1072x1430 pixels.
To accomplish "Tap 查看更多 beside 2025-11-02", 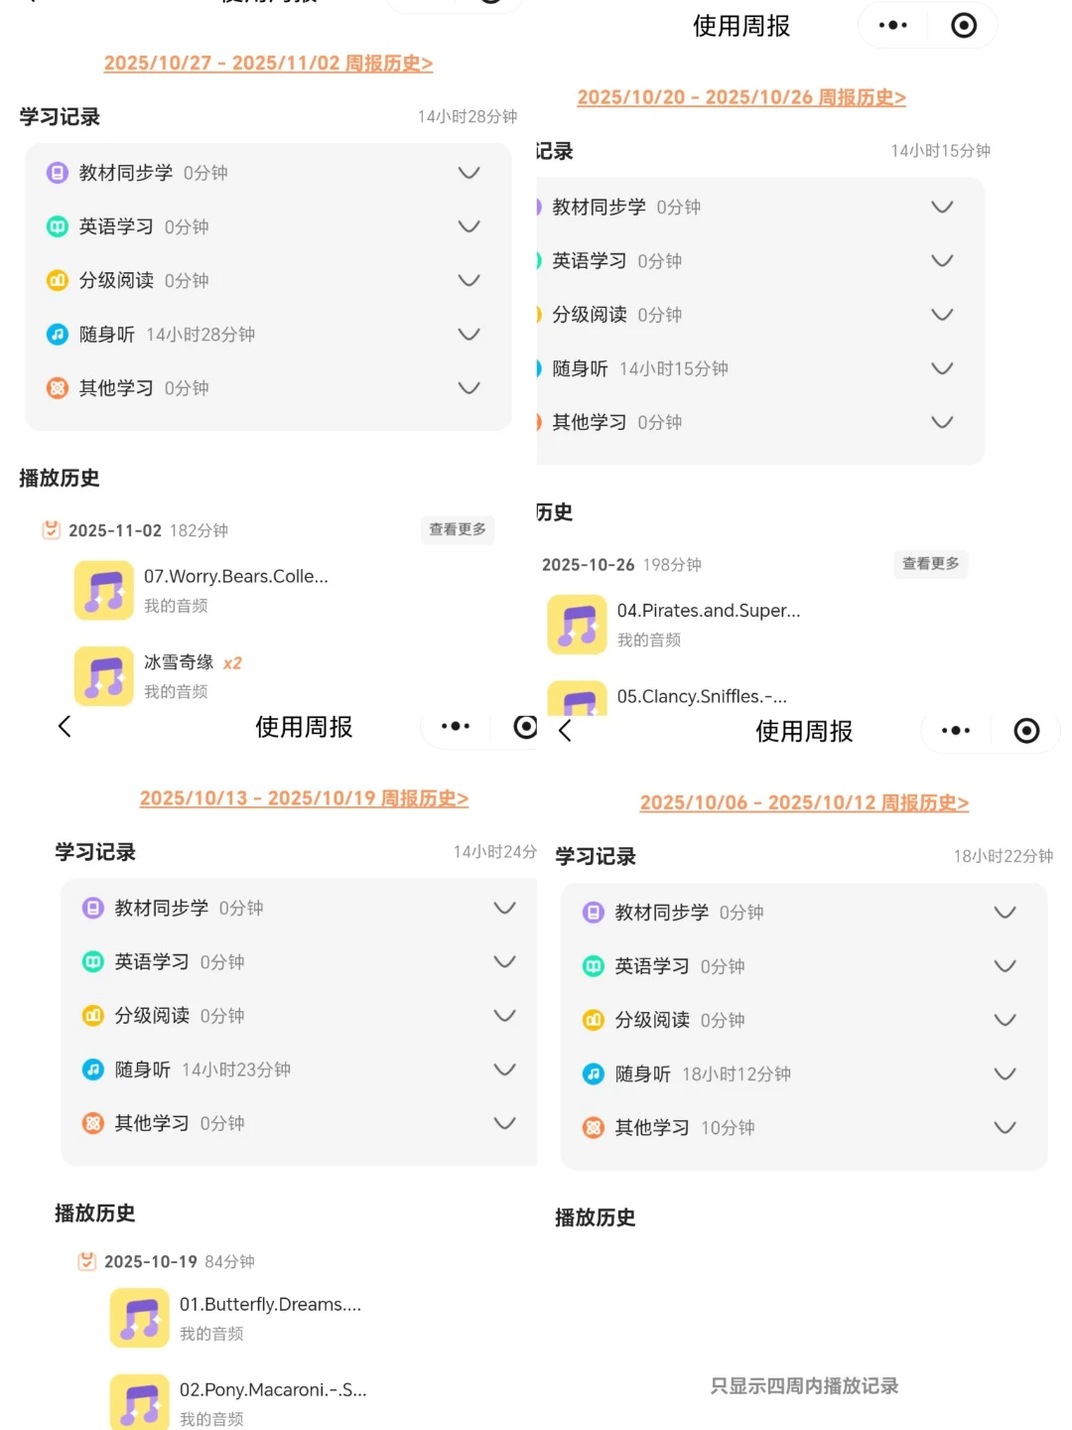I will (458, 529).
